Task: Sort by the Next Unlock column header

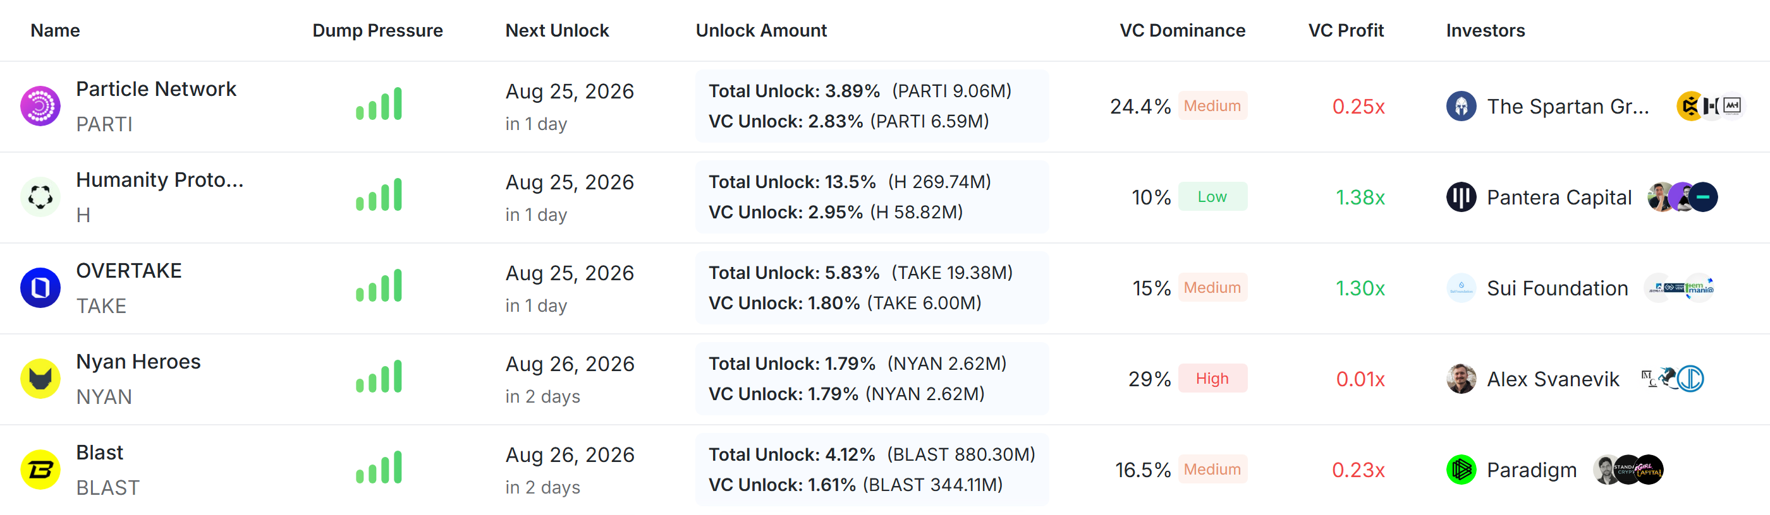Action: coord(558,30)
